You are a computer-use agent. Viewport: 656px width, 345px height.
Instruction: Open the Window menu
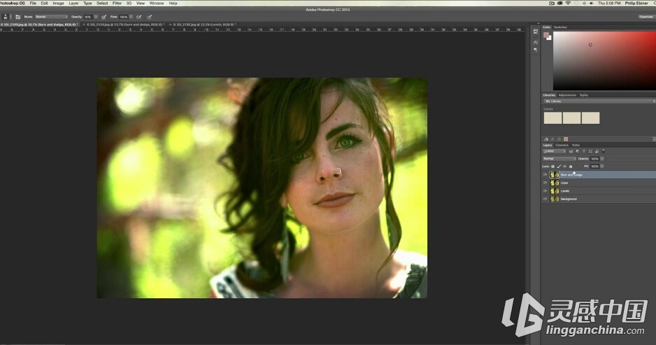[x=157, y=3]
